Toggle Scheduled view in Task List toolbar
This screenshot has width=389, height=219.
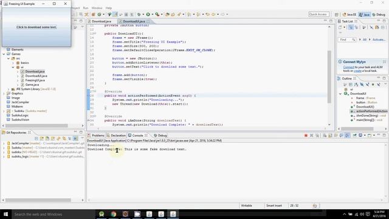pos(356,27)
